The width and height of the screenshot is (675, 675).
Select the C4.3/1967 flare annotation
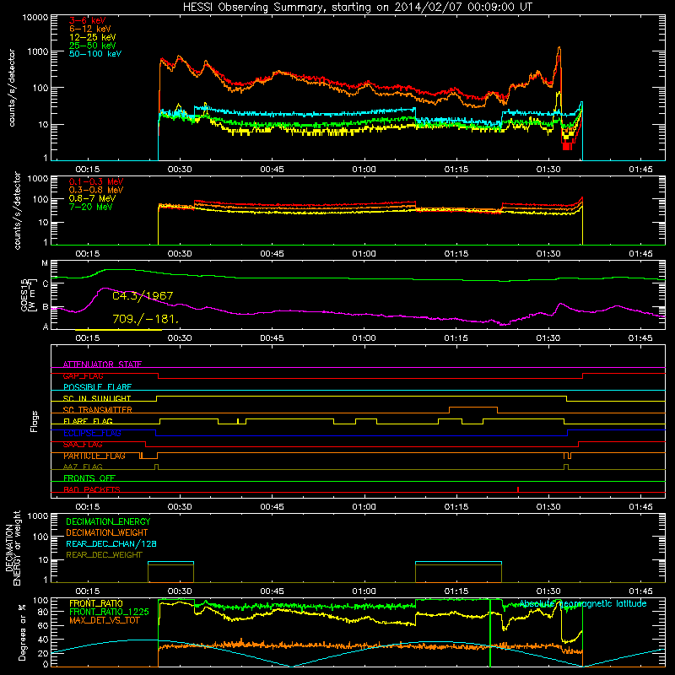coord(143,296)
